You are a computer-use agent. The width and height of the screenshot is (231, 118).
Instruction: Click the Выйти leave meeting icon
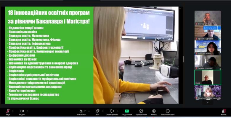pyautogui.click(x=223, y=111)
